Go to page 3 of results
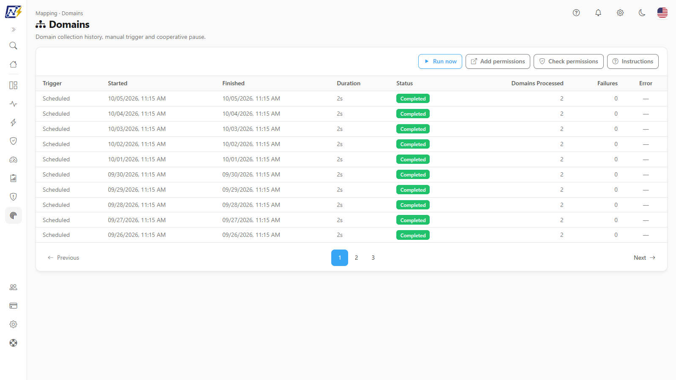The height and width of the screenshot is (380, 676). pyautogui.click(x=373, y=258)
